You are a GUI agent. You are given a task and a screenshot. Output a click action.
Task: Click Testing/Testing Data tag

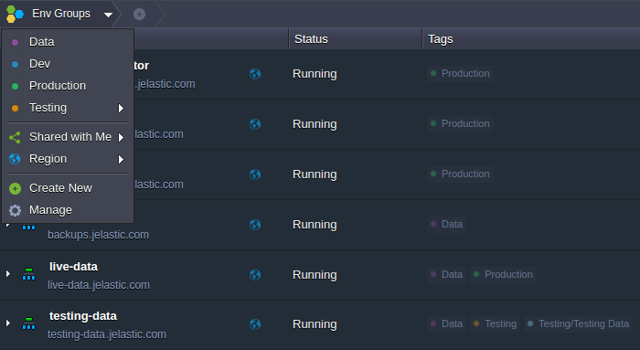578,323
